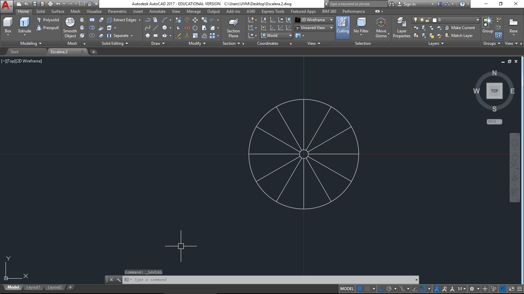Toggle grid display in status bar
The image size is (524, 294).
tap(360, 289)
